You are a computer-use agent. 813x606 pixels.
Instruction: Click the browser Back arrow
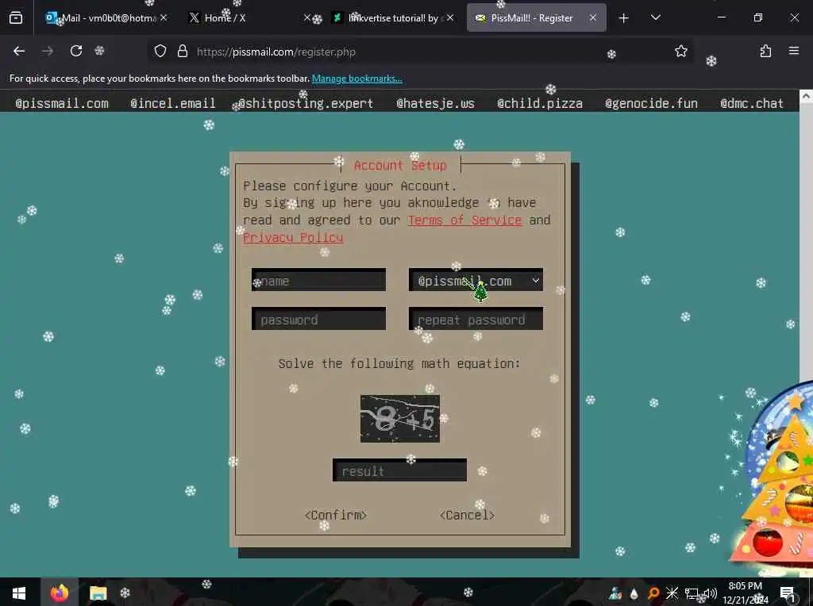pos(19,52)
